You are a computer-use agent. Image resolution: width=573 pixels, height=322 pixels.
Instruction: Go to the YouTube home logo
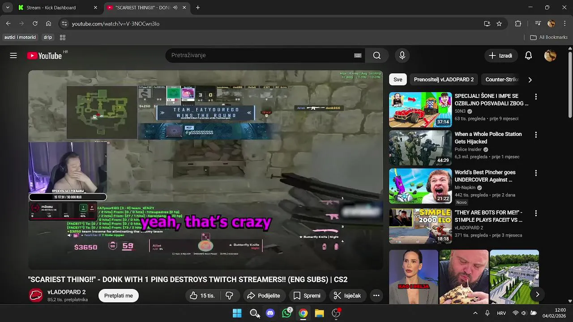pyautogui.click(x=44, y=55)
